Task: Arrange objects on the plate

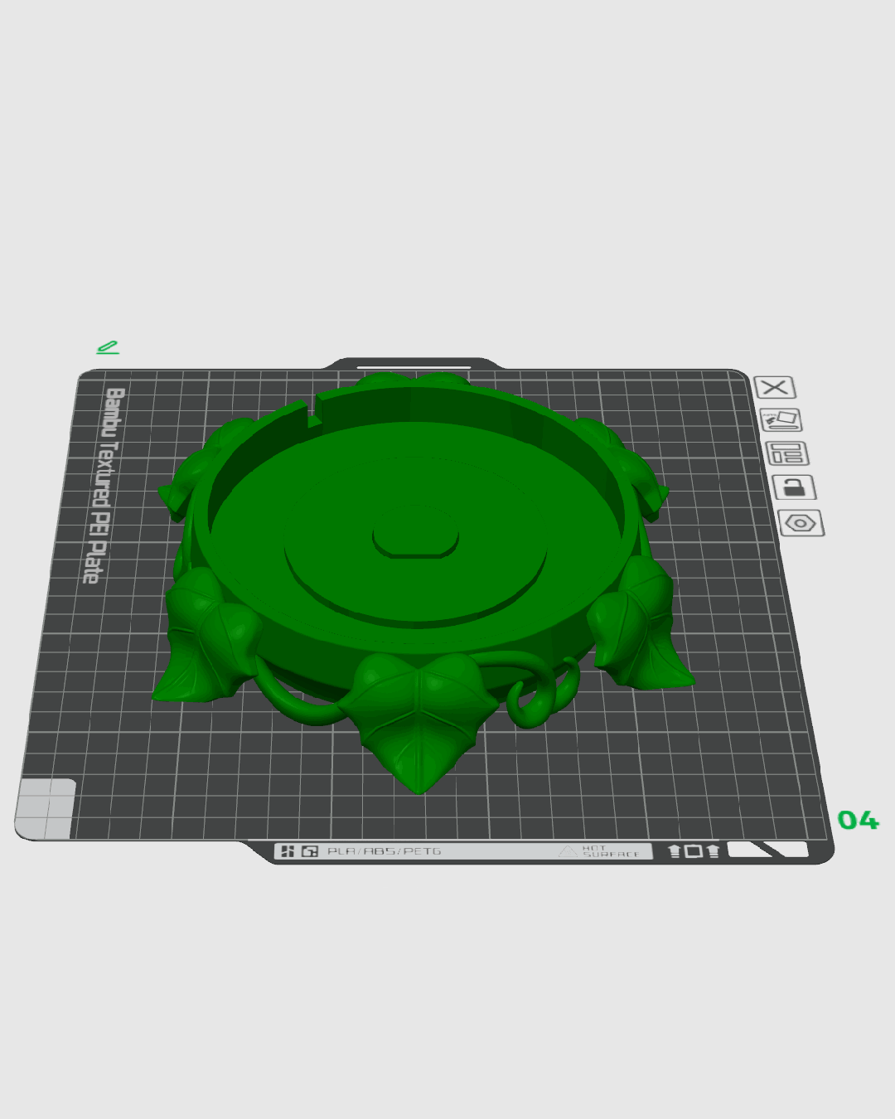Action: click(787, 453)
